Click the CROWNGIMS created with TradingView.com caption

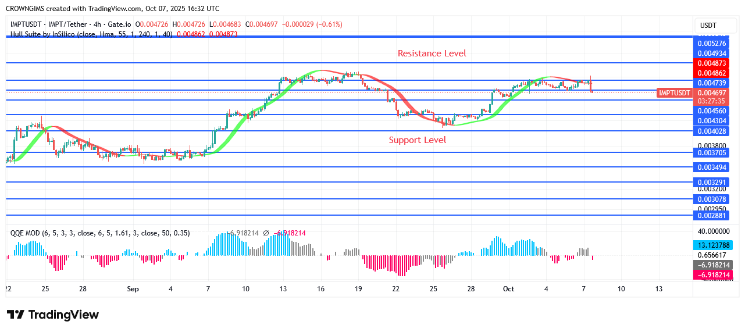[x=112, y=9]
